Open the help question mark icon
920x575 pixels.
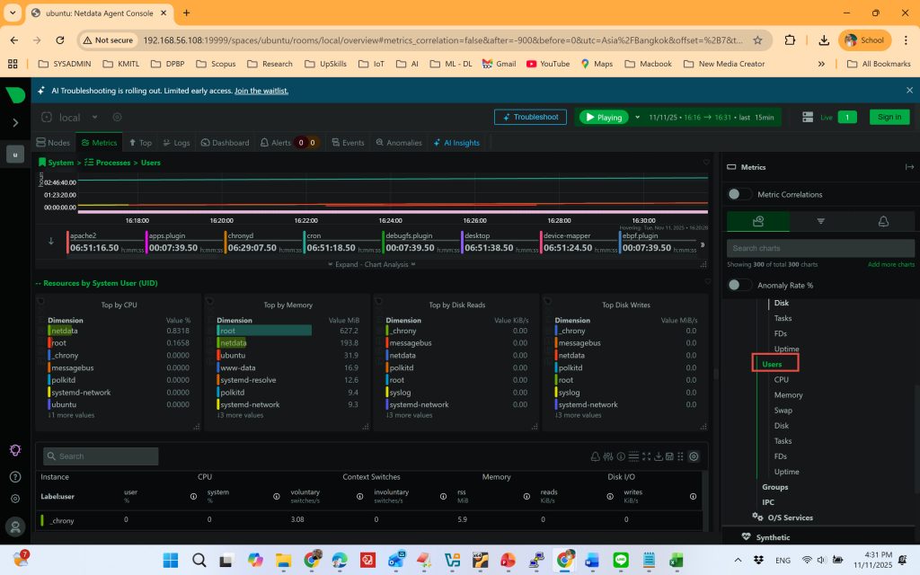click(15, 476)
